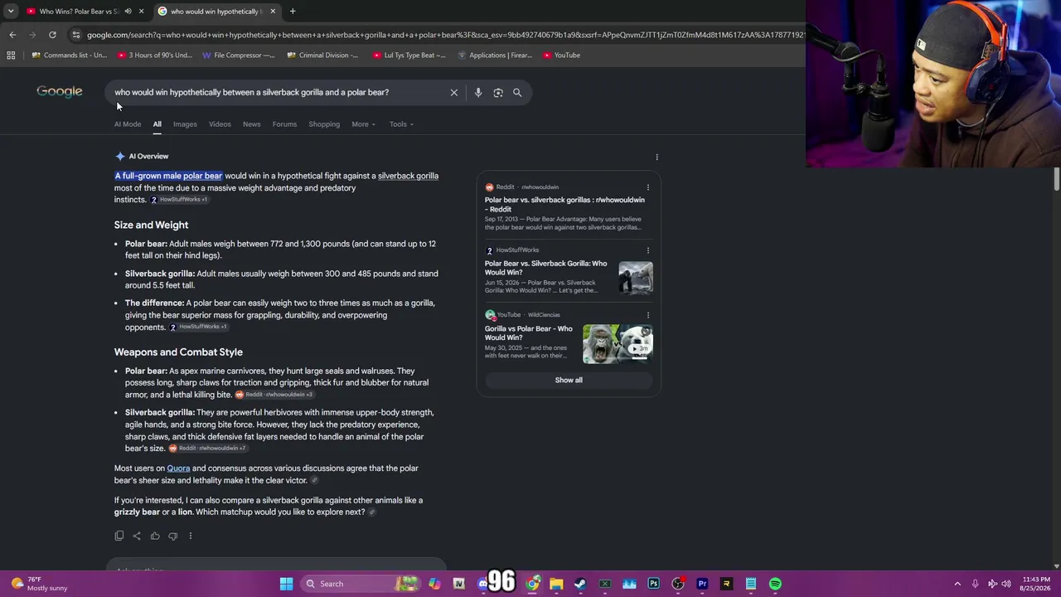Click Show all sources button

click(x=569, y=381)
